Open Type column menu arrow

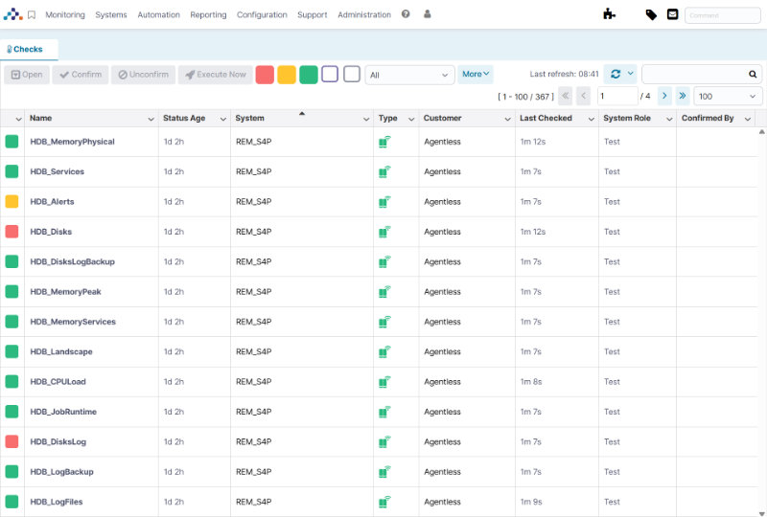(x=411, y=119)
